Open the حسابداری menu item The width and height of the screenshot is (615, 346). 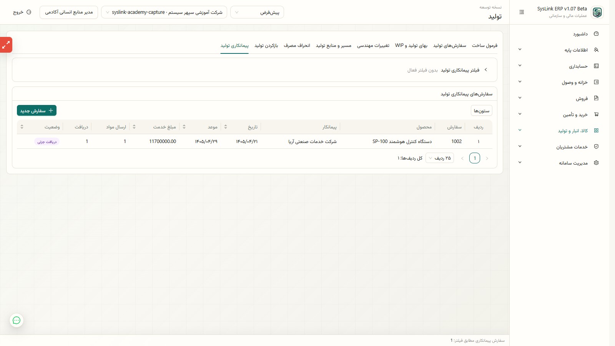coord(560,66)
